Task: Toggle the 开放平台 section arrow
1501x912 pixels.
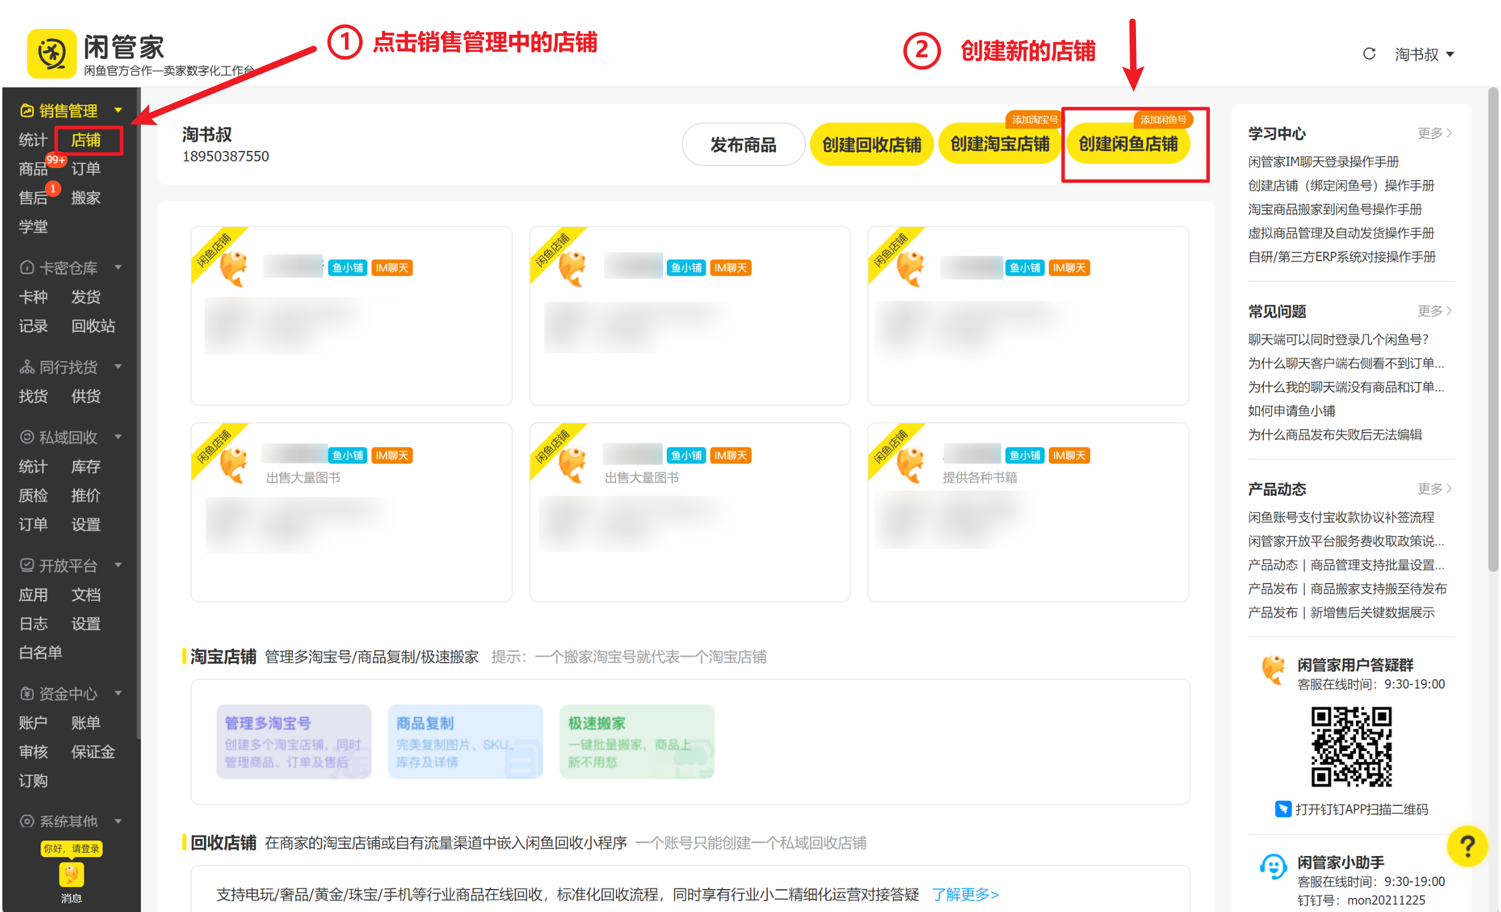Action: (118, 565)
